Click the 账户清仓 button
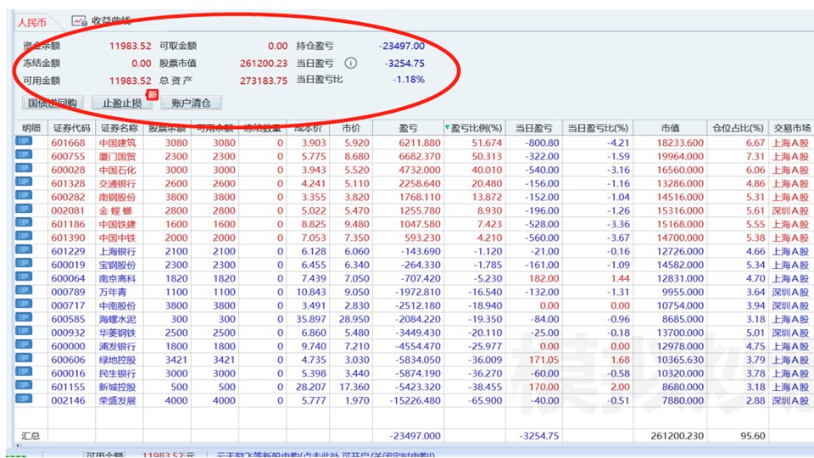Viewport: 814px width, 458px height. click(191, 103)
